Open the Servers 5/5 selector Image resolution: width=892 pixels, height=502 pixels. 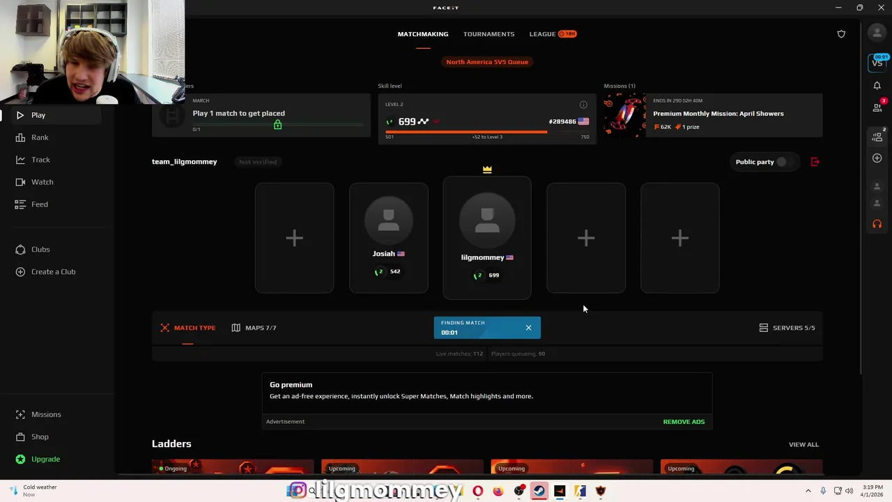(787, 328)
